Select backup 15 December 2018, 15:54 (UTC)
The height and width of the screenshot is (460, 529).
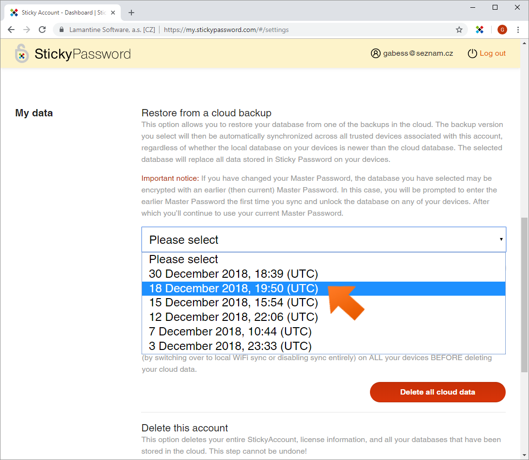[x=323, y=302]
